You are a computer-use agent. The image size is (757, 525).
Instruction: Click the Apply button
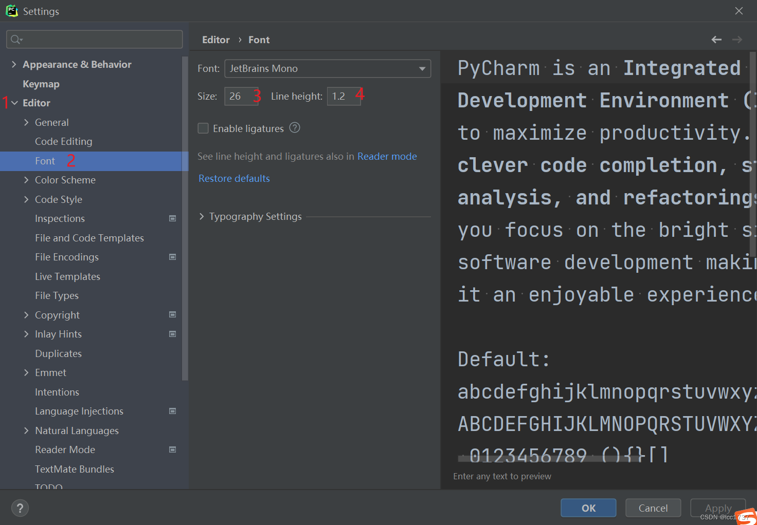coord(718,508)
